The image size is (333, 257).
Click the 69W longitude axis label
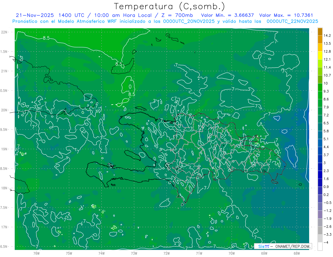click(264, 253)
